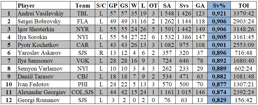Viewport: 258px width, 105px height.
Task: Click Ilya Sorokin's TOI value 3161:45
Action: [x=244, y=37]
